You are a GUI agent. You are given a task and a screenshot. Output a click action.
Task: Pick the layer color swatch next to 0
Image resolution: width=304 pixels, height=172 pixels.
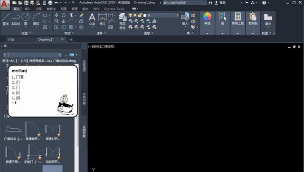tap(145, 15)
